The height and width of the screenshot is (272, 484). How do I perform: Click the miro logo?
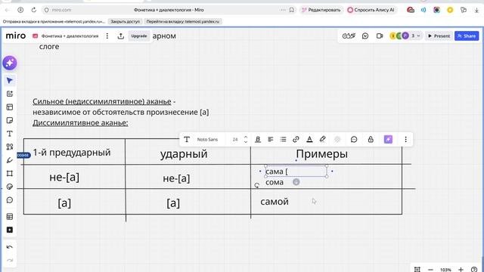(x=16, y=36)
